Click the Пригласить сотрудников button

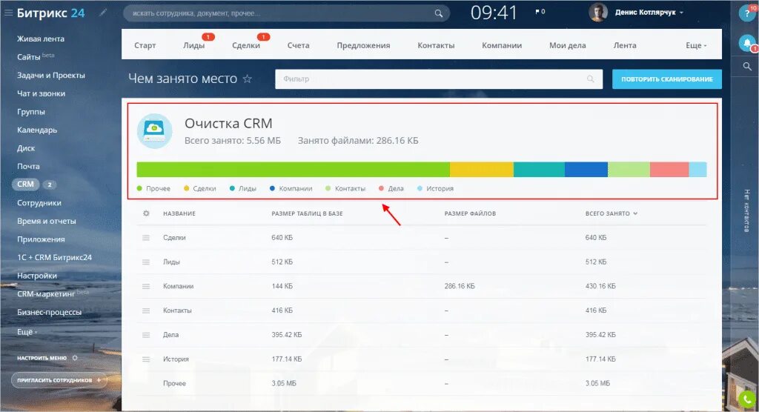point(59,380)
